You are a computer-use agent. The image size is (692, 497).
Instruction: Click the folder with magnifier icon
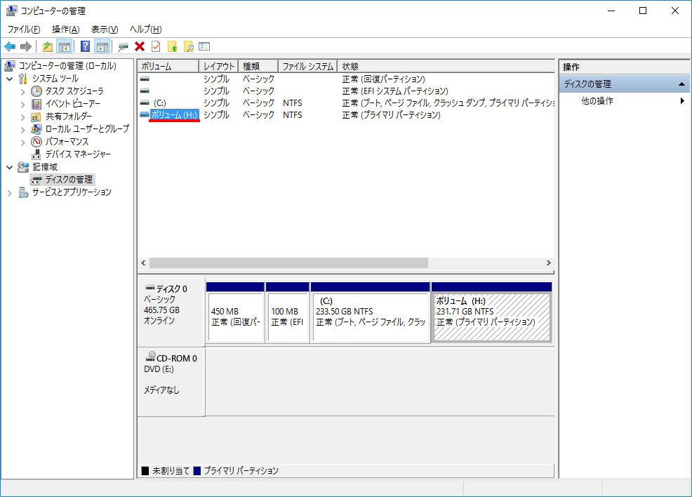coord(189,46)
